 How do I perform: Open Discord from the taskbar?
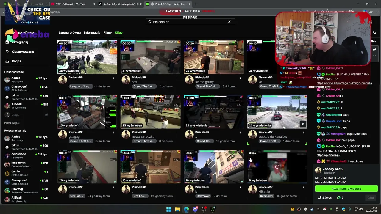pos(195,209)
